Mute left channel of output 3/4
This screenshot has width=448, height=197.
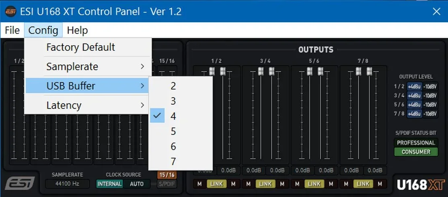point(248,184)
